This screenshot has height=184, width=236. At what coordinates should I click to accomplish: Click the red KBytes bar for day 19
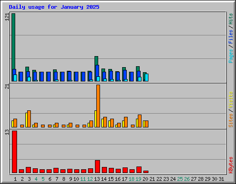tap(139, 170)
